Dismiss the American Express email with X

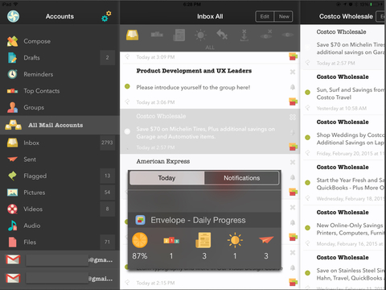[x=293, y=162]
